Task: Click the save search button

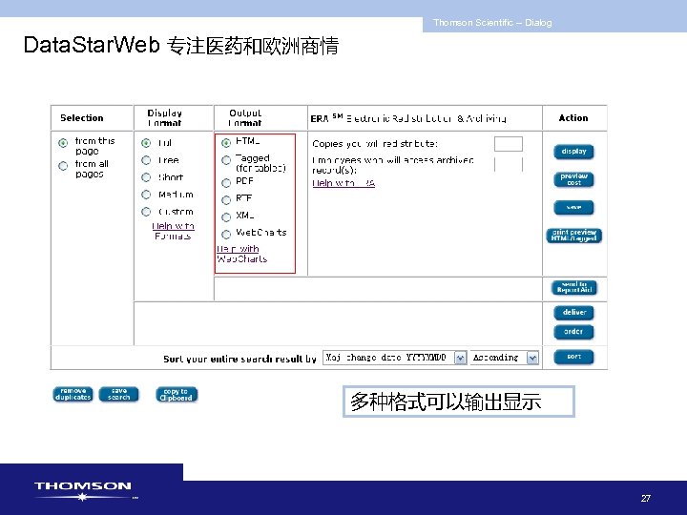Action: 118,394
